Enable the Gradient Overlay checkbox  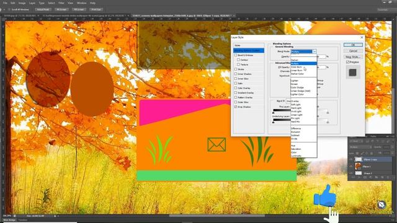click(236, 92)
